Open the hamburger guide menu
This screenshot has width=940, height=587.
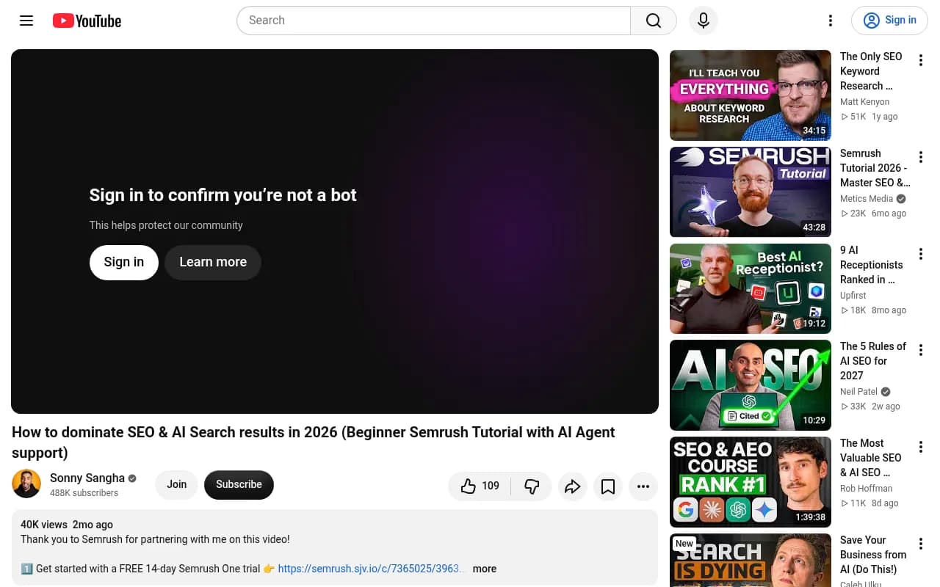point(26,21)
